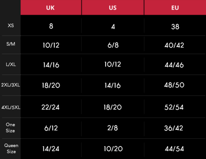Viewport: 206px width, 159px height.
Task: Click UK size 8 cell
Action: point(51,26)
